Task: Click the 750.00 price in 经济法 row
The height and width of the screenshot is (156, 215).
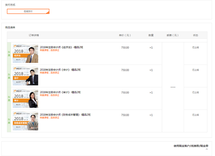Action: [125, 47]
